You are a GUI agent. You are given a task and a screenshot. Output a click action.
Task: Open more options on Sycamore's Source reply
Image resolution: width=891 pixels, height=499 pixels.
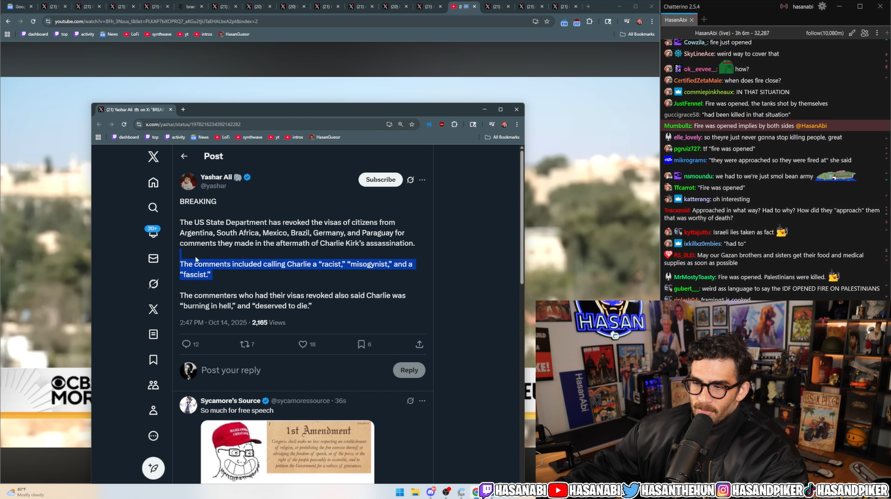pos(422,401)
